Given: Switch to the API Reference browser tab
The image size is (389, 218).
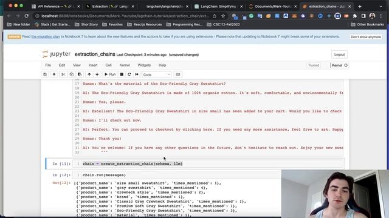Looking at the screenshot, I should [x=55, y=7].
